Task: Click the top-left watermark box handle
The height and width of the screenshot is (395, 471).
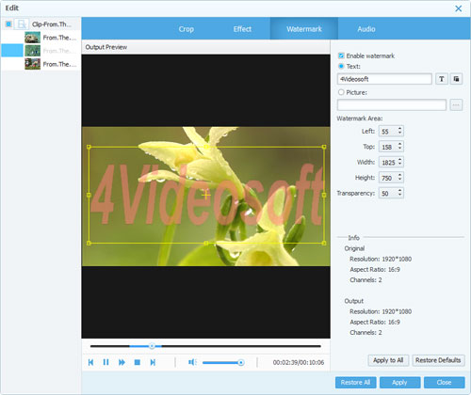Action: click(x=89, y=147)
